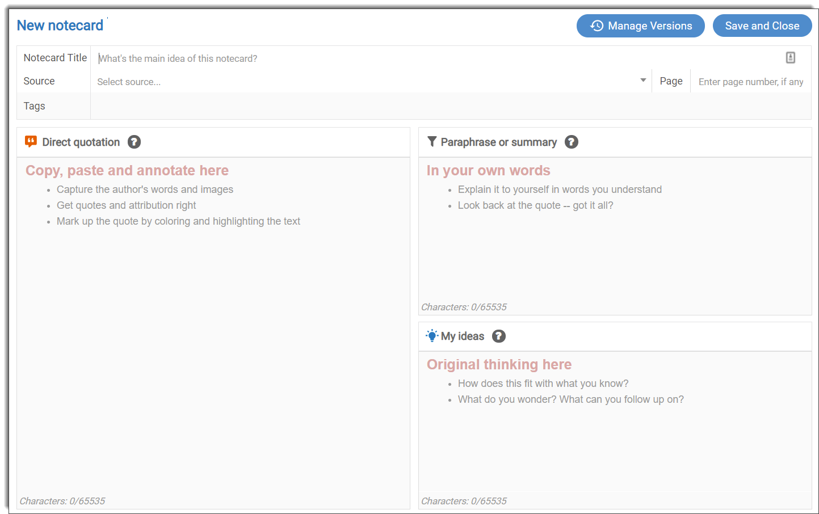Image resolution: width=819 pixels, height=514 pixels.
Task: Click the contact card icon in title field
Action: point(790,57)
